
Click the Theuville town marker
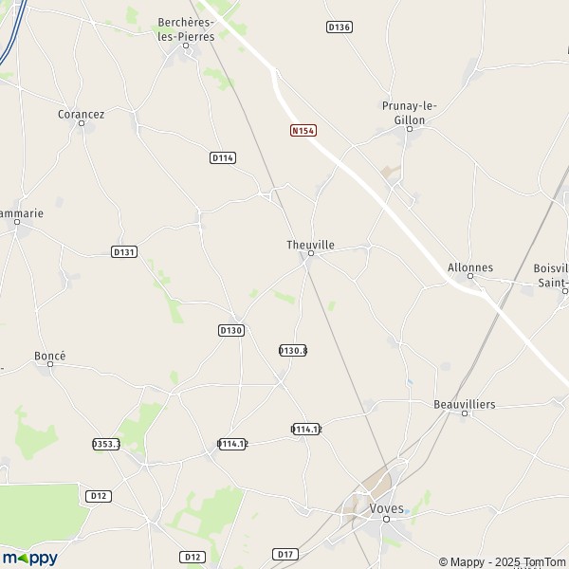pos(311,253)
